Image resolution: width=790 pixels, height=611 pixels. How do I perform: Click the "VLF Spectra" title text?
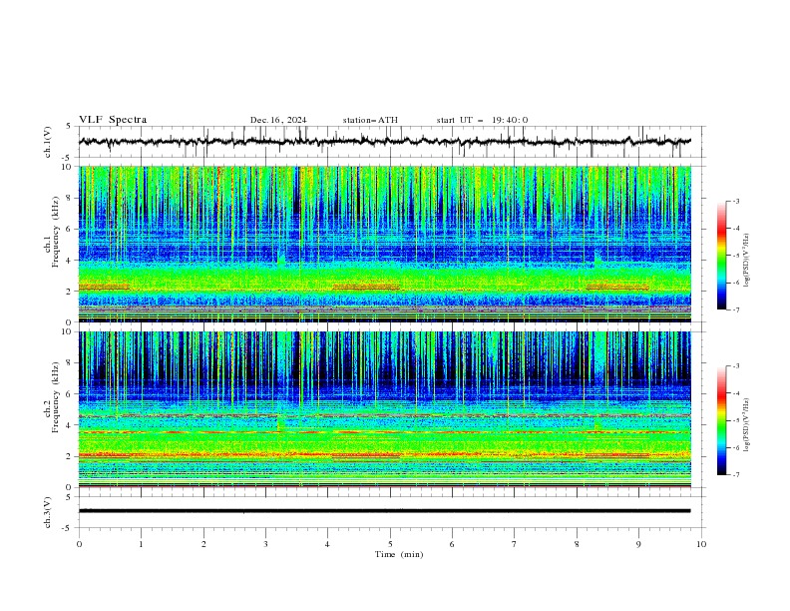point(113,120)
